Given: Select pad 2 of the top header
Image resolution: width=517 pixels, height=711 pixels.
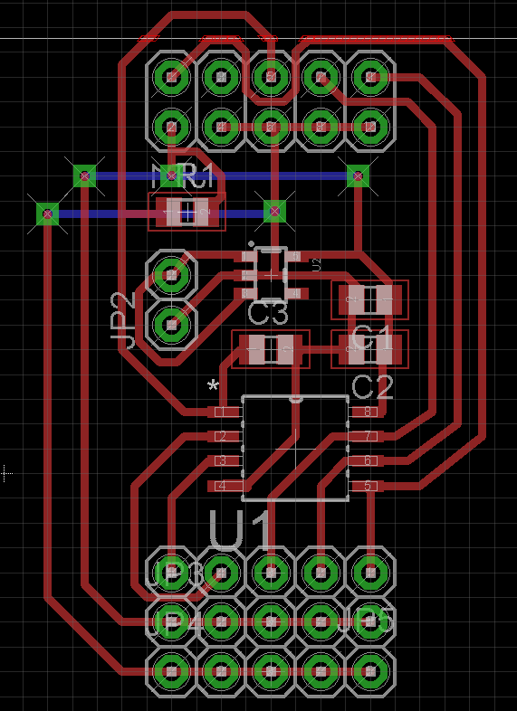Looking at the screenshot, I should click(171, 127).
